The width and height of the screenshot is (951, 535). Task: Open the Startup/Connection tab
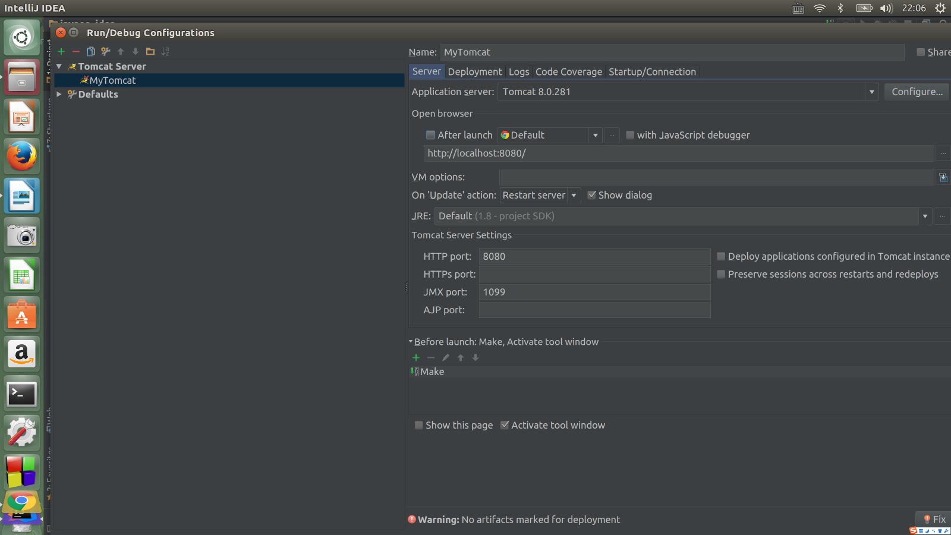click(652, 72)
